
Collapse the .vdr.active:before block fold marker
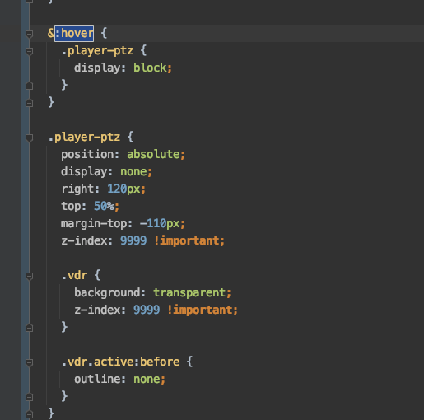(29, 362)
